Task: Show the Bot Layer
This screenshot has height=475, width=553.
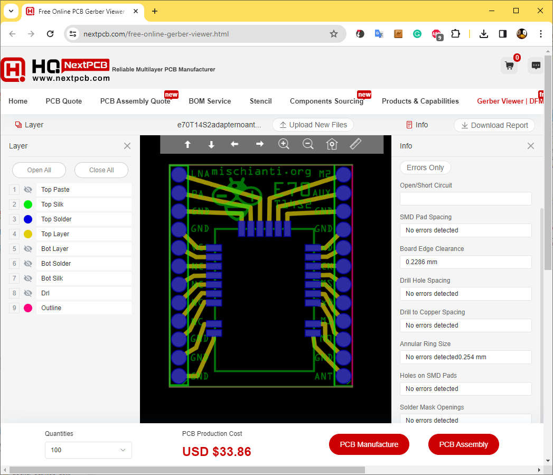Action: pos(27,248)
